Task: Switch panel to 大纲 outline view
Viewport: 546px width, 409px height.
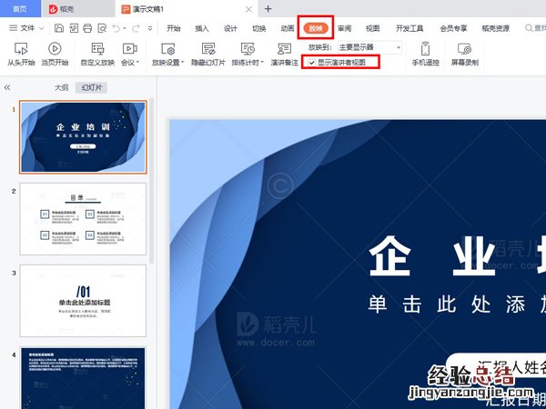Action: (x=61, y=87)
